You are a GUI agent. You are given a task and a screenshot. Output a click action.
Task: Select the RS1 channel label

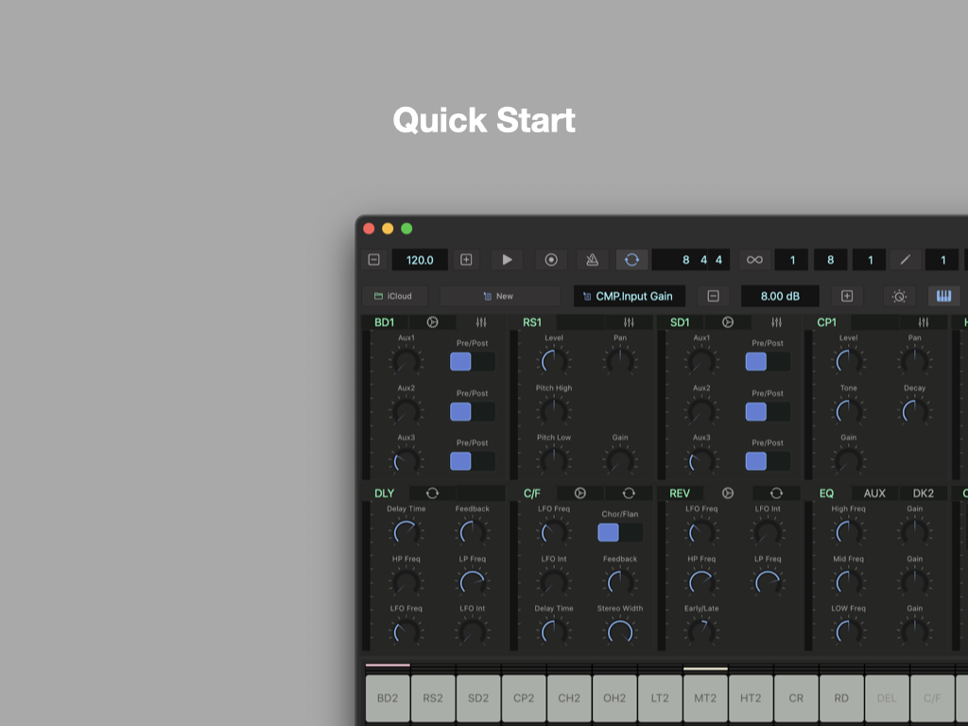click(x=532, y=322)
